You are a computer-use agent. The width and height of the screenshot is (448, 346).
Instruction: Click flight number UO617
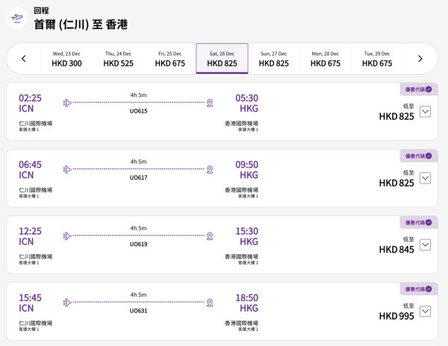139,177
